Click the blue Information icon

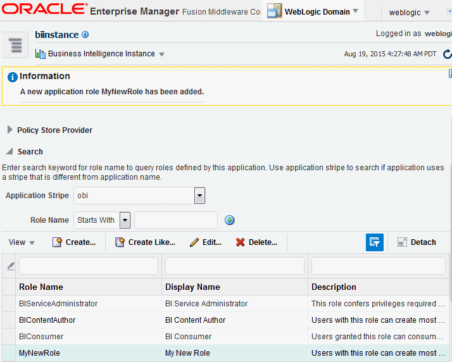point(13,77)
